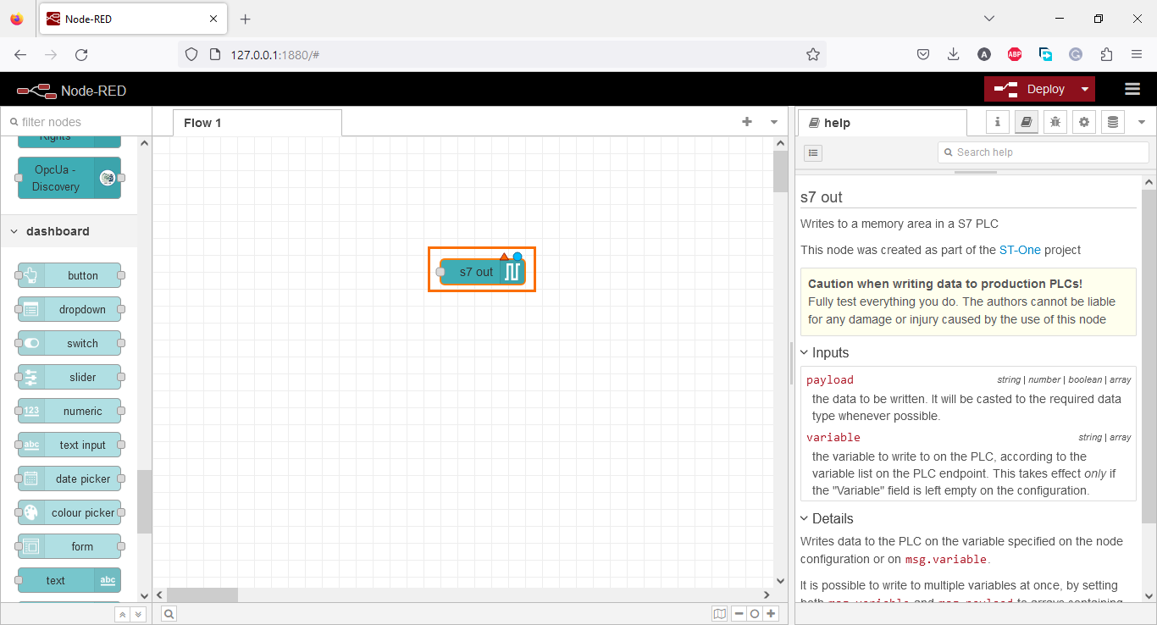This screenshot has width=1157, height=625.
Task: Zoom in the workspace
Action: point(771,614)
